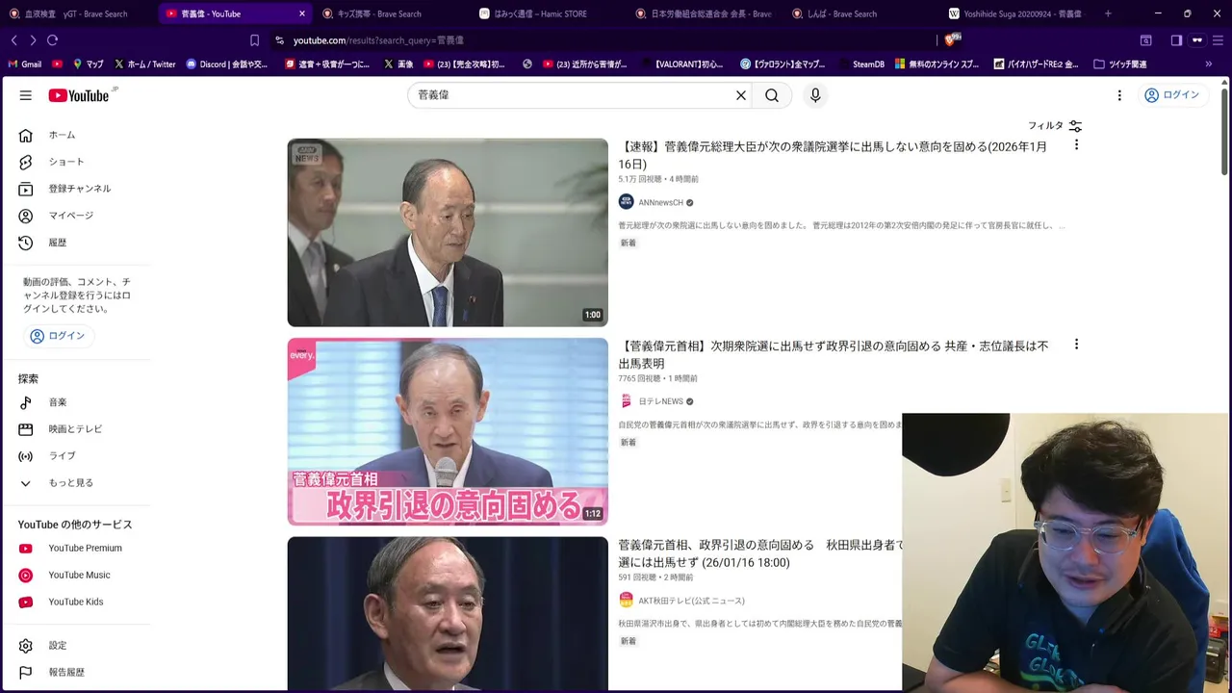Bookmark this page with the bookmark icon
Viewport: 1232px width, 693px height.
254,40
